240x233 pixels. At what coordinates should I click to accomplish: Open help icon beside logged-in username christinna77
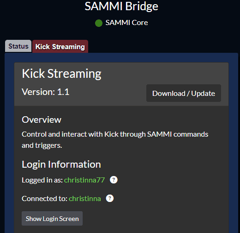(x=114, y=180)
